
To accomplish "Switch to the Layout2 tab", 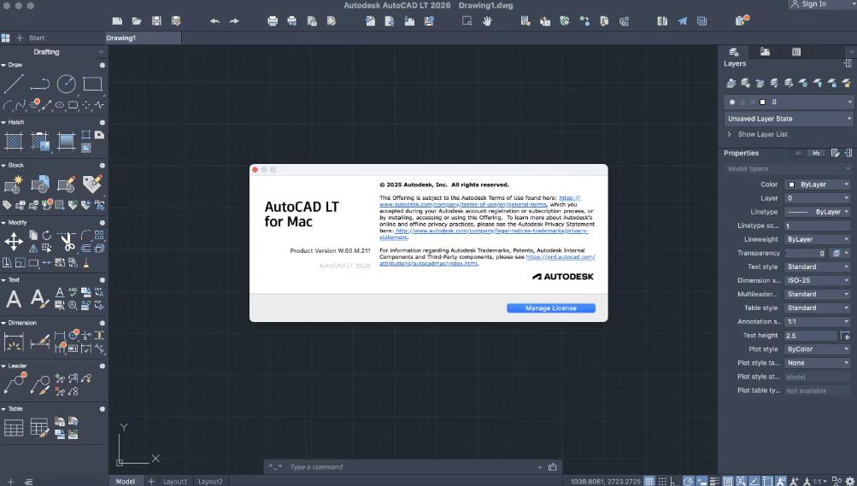I will tap(210, 482).
